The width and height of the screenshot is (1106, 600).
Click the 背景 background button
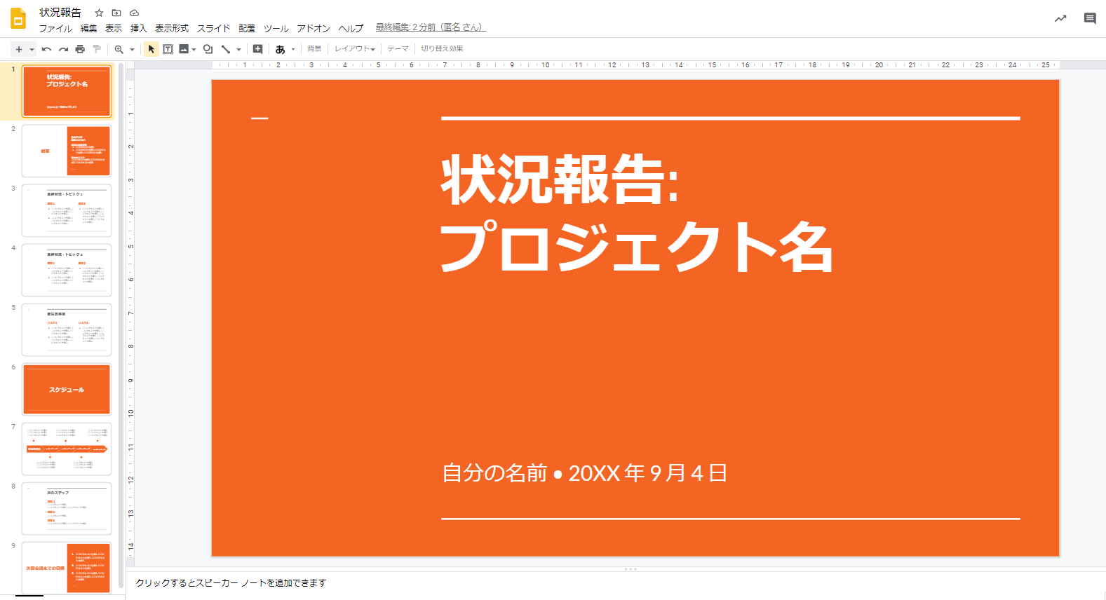314,49
